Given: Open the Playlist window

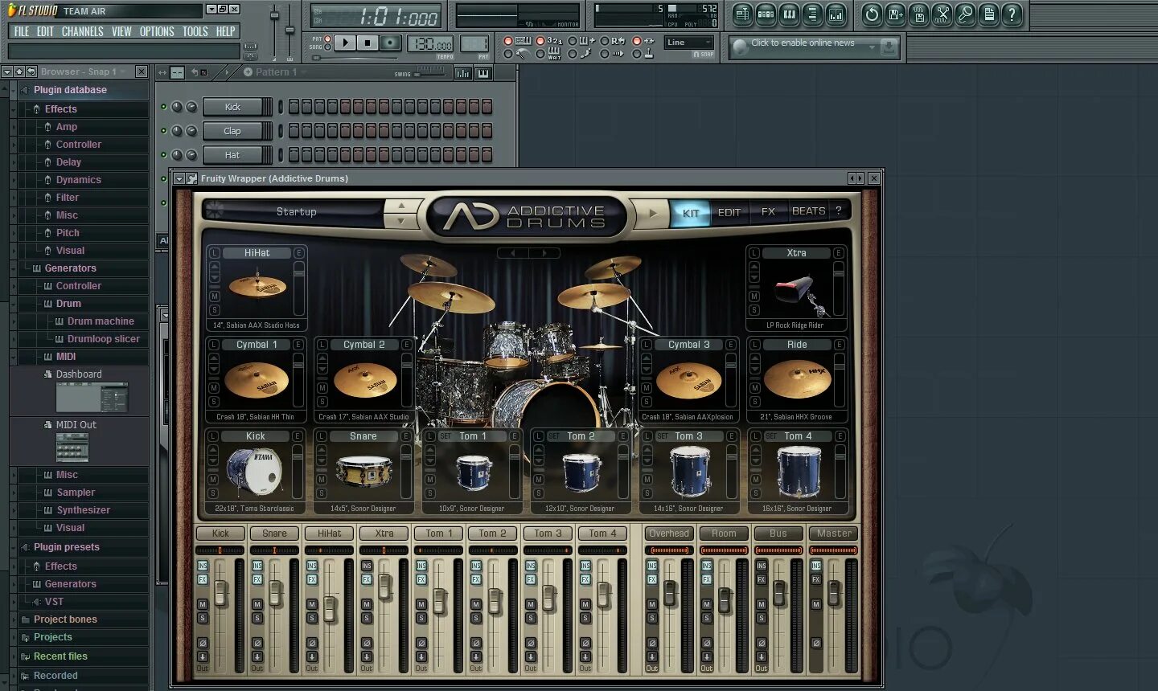Looking at the screenshot, I should click(742, 14).
